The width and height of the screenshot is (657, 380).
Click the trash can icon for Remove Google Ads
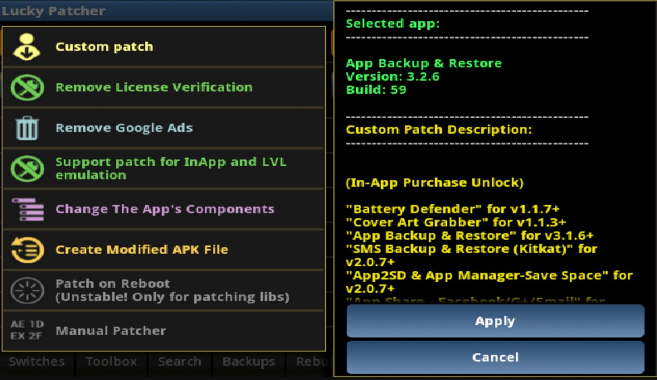(27, 128)
